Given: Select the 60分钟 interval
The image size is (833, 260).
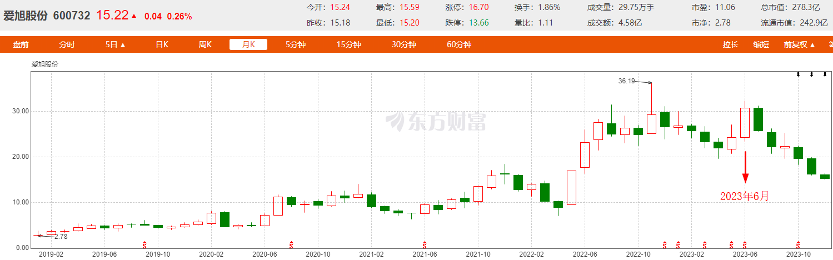Looking at the screenshot, I should (459, 45).
